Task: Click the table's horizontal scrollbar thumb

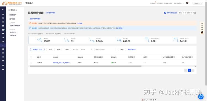Action: click(86, 66)
